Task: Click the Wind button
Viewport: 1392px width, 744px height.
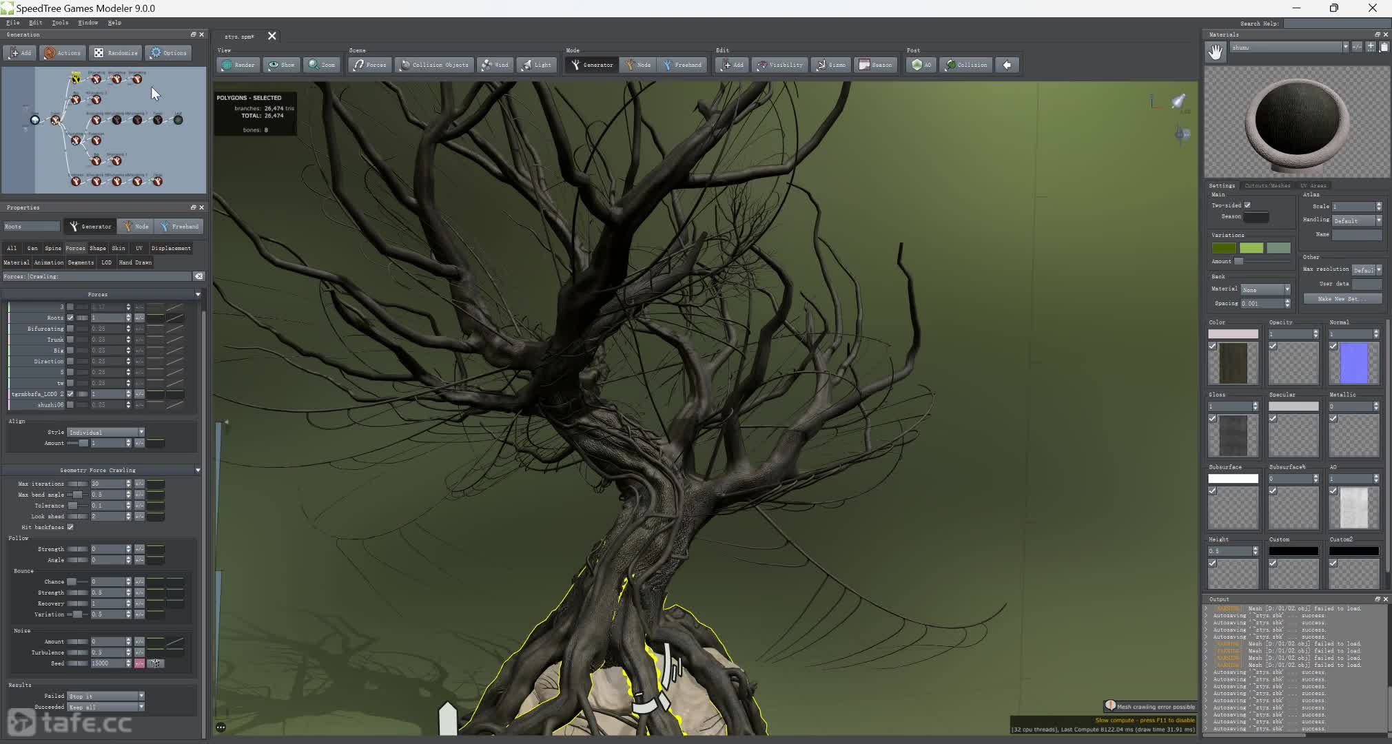Action: pyautogui.click(x=495, y=65)
